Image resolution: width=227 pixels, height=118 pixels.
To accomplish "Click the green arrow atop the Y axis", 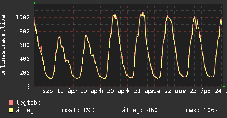I will 34,3.
